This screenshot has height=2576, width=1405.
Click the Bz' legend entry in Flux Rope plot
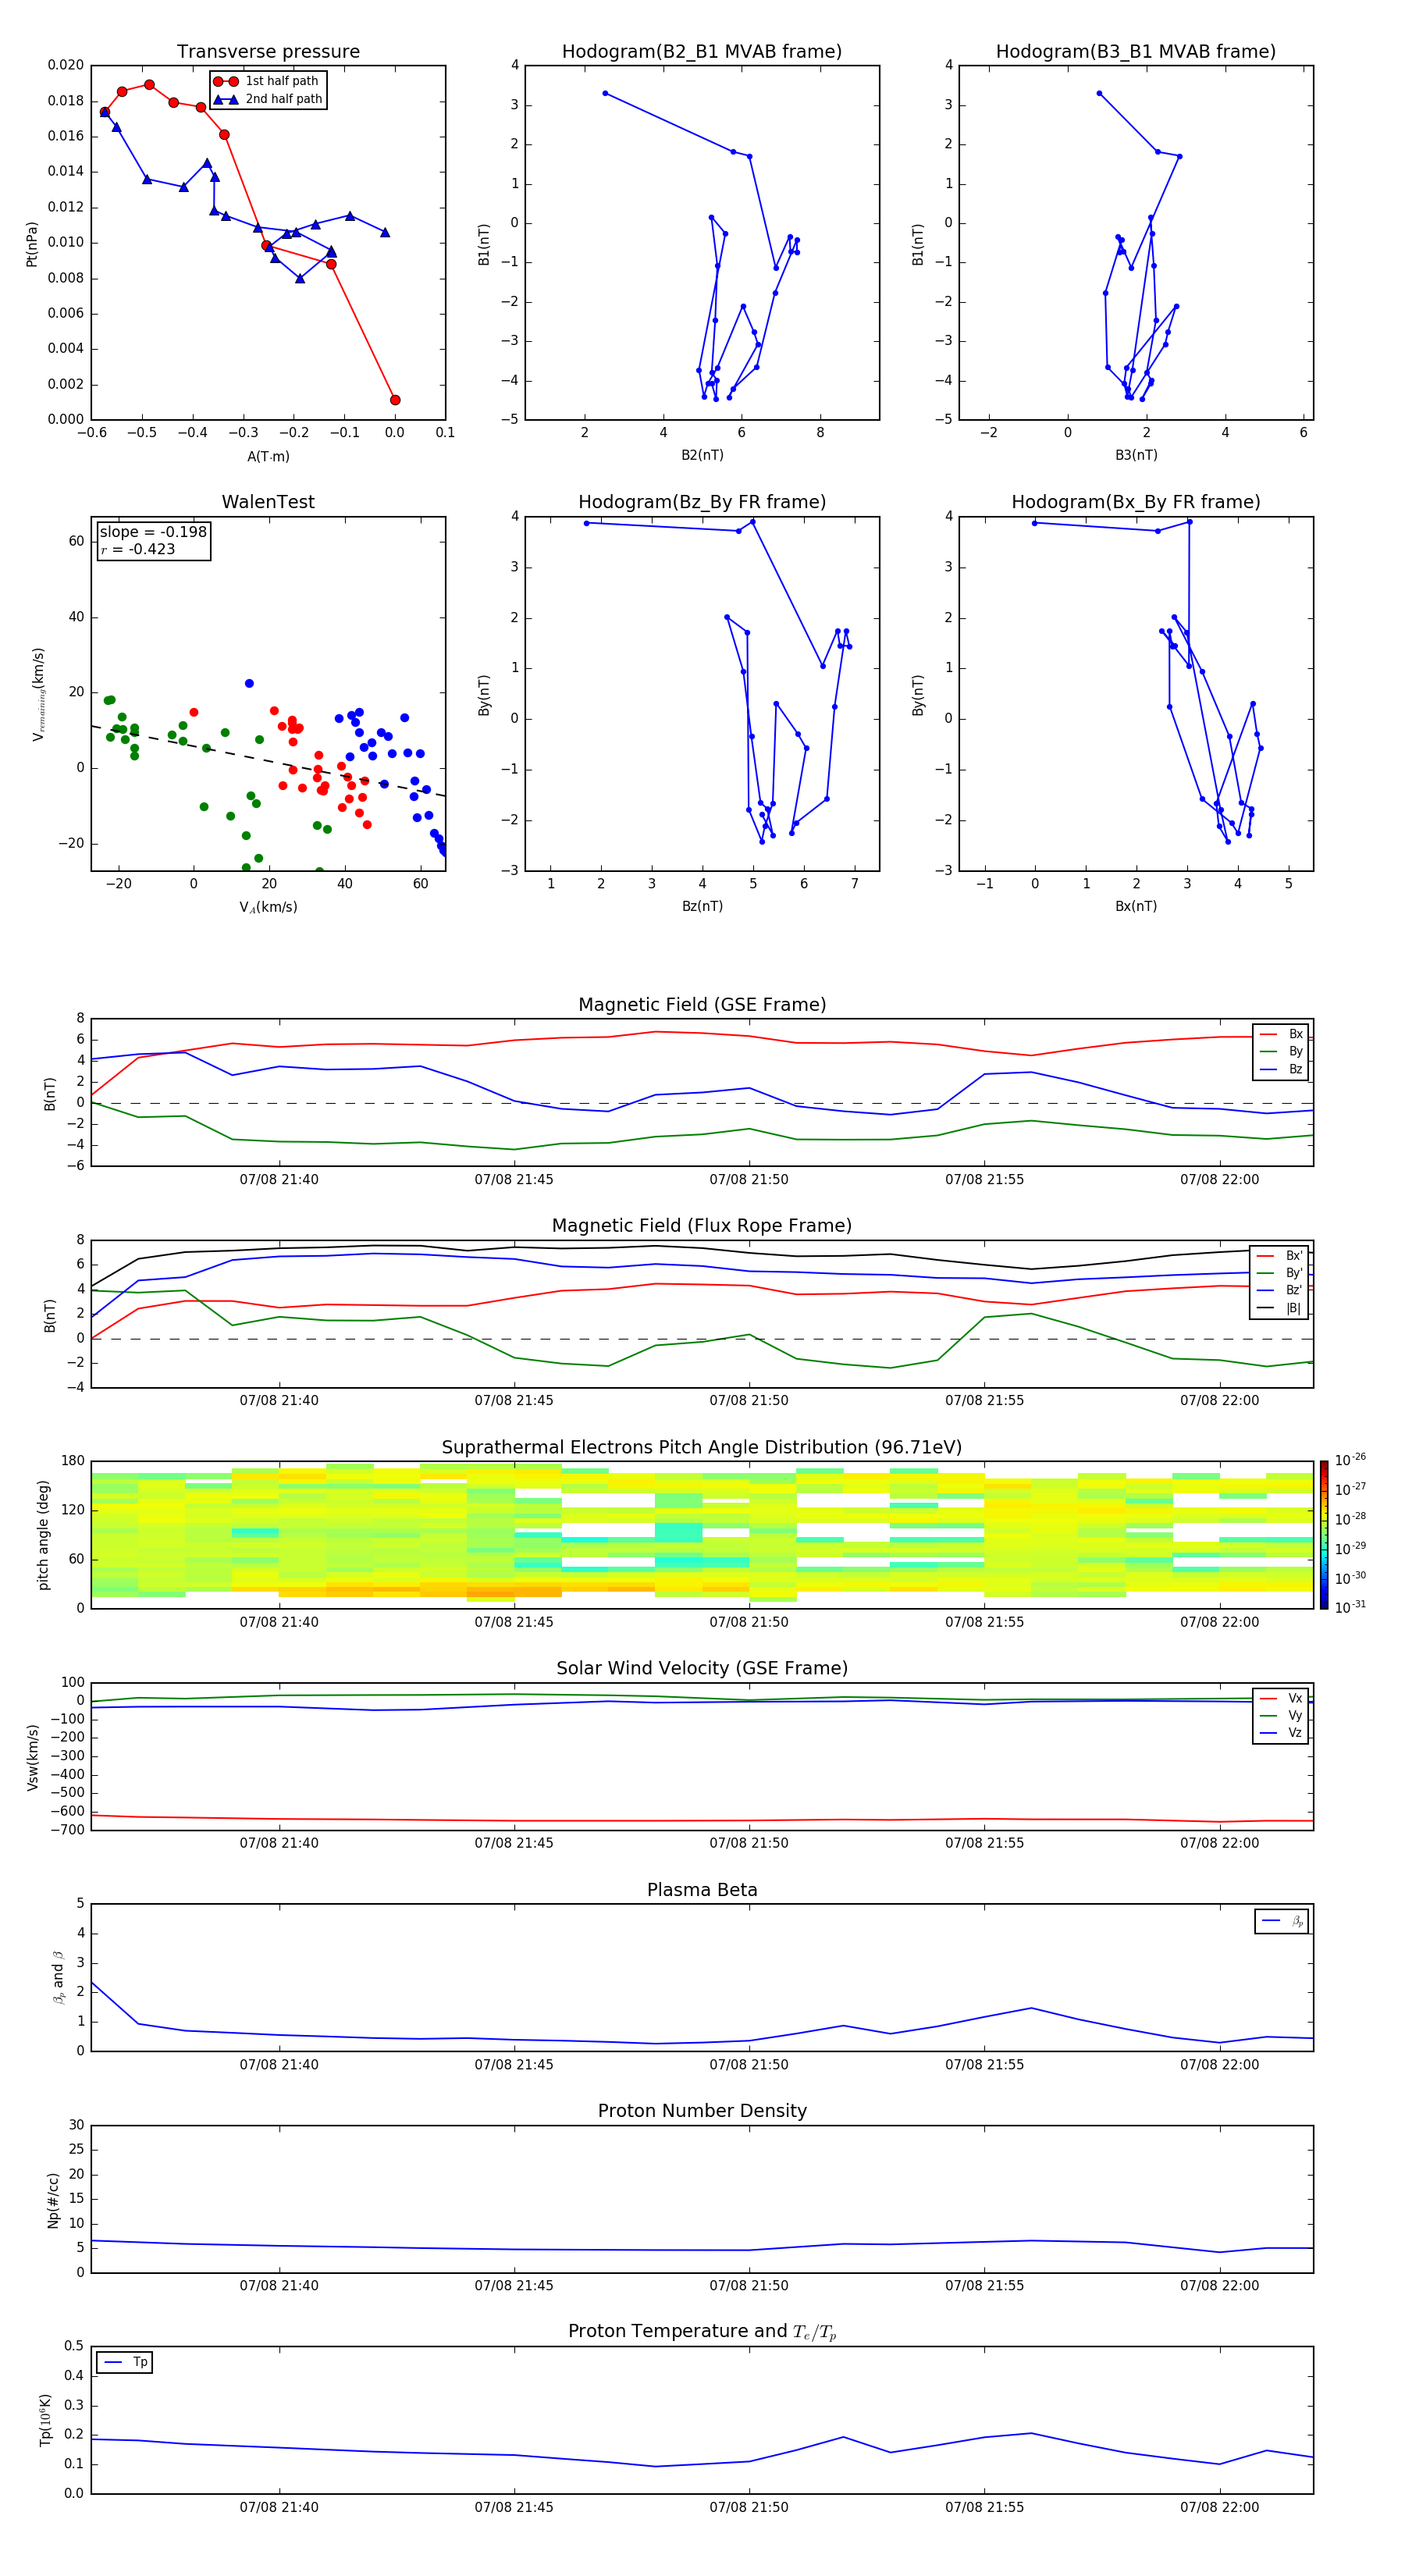click(1279, 1290)
